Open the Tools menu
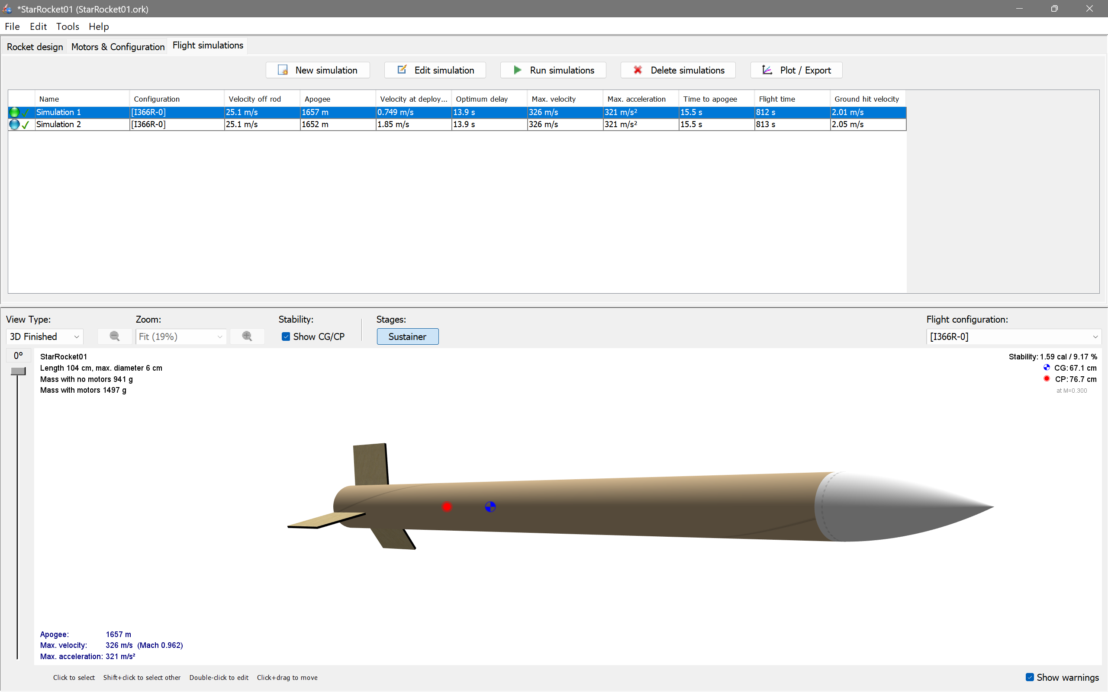This screenshot has width=1108, height=692. tap(68, 26)
